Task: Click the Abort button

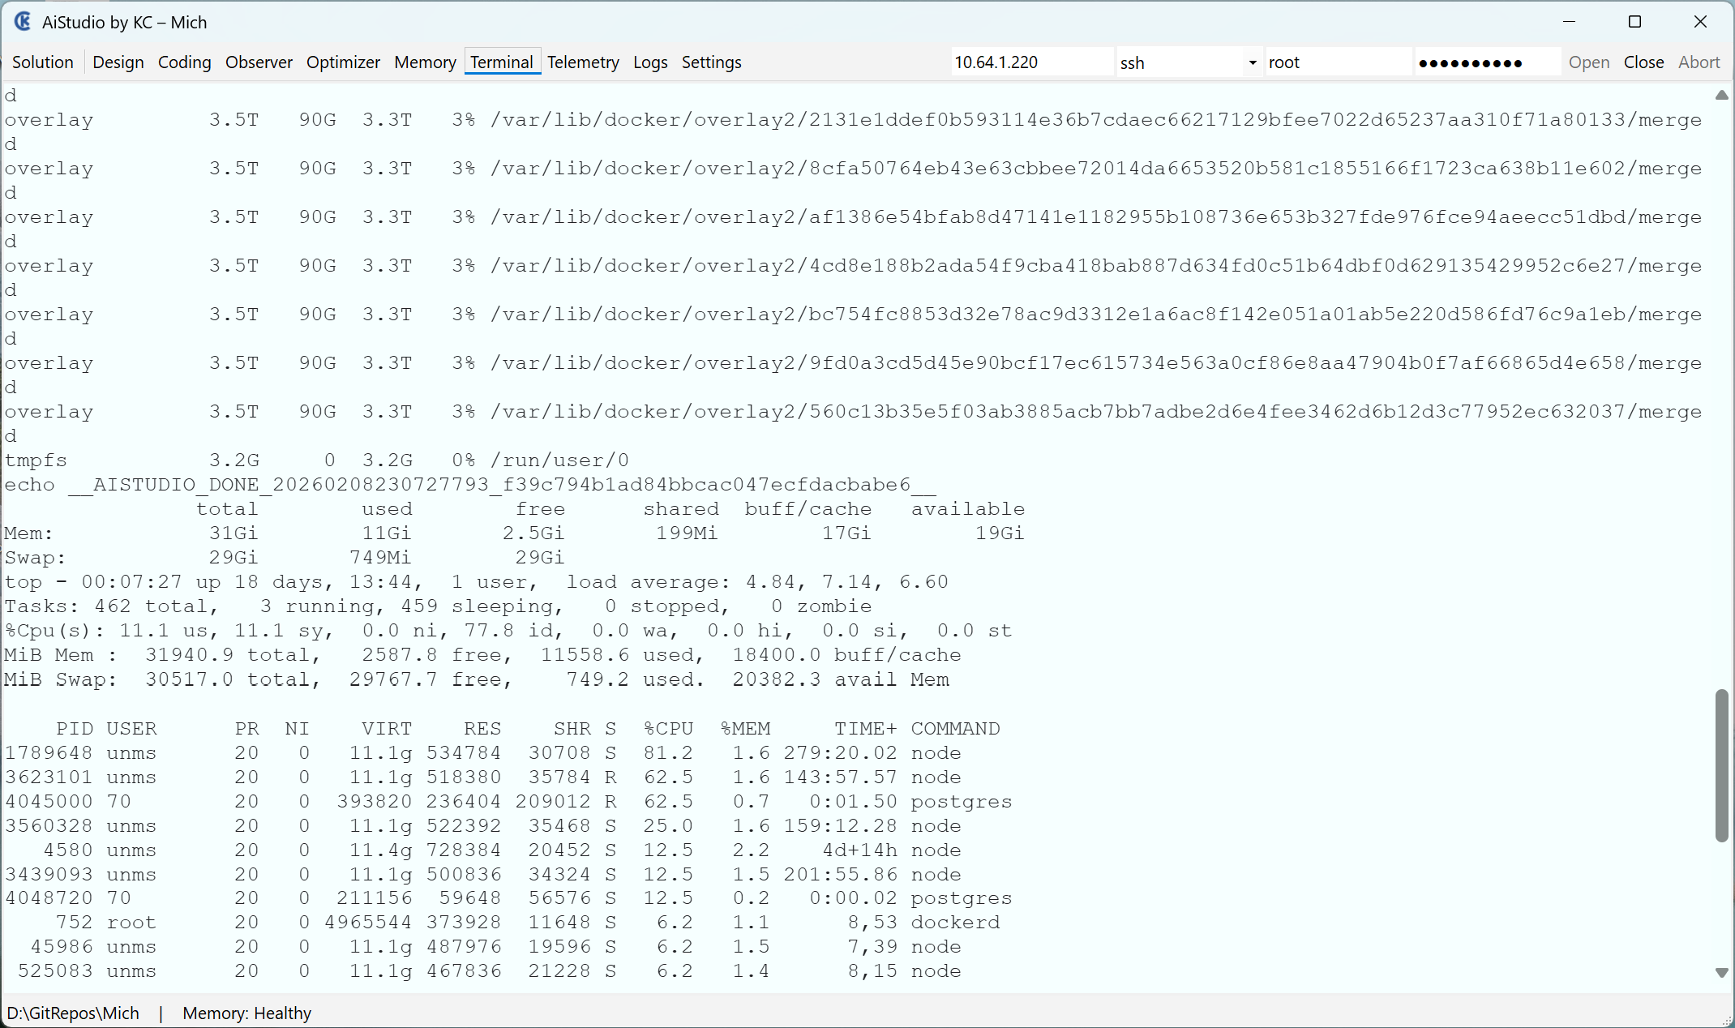Action: pos(1699,62)
